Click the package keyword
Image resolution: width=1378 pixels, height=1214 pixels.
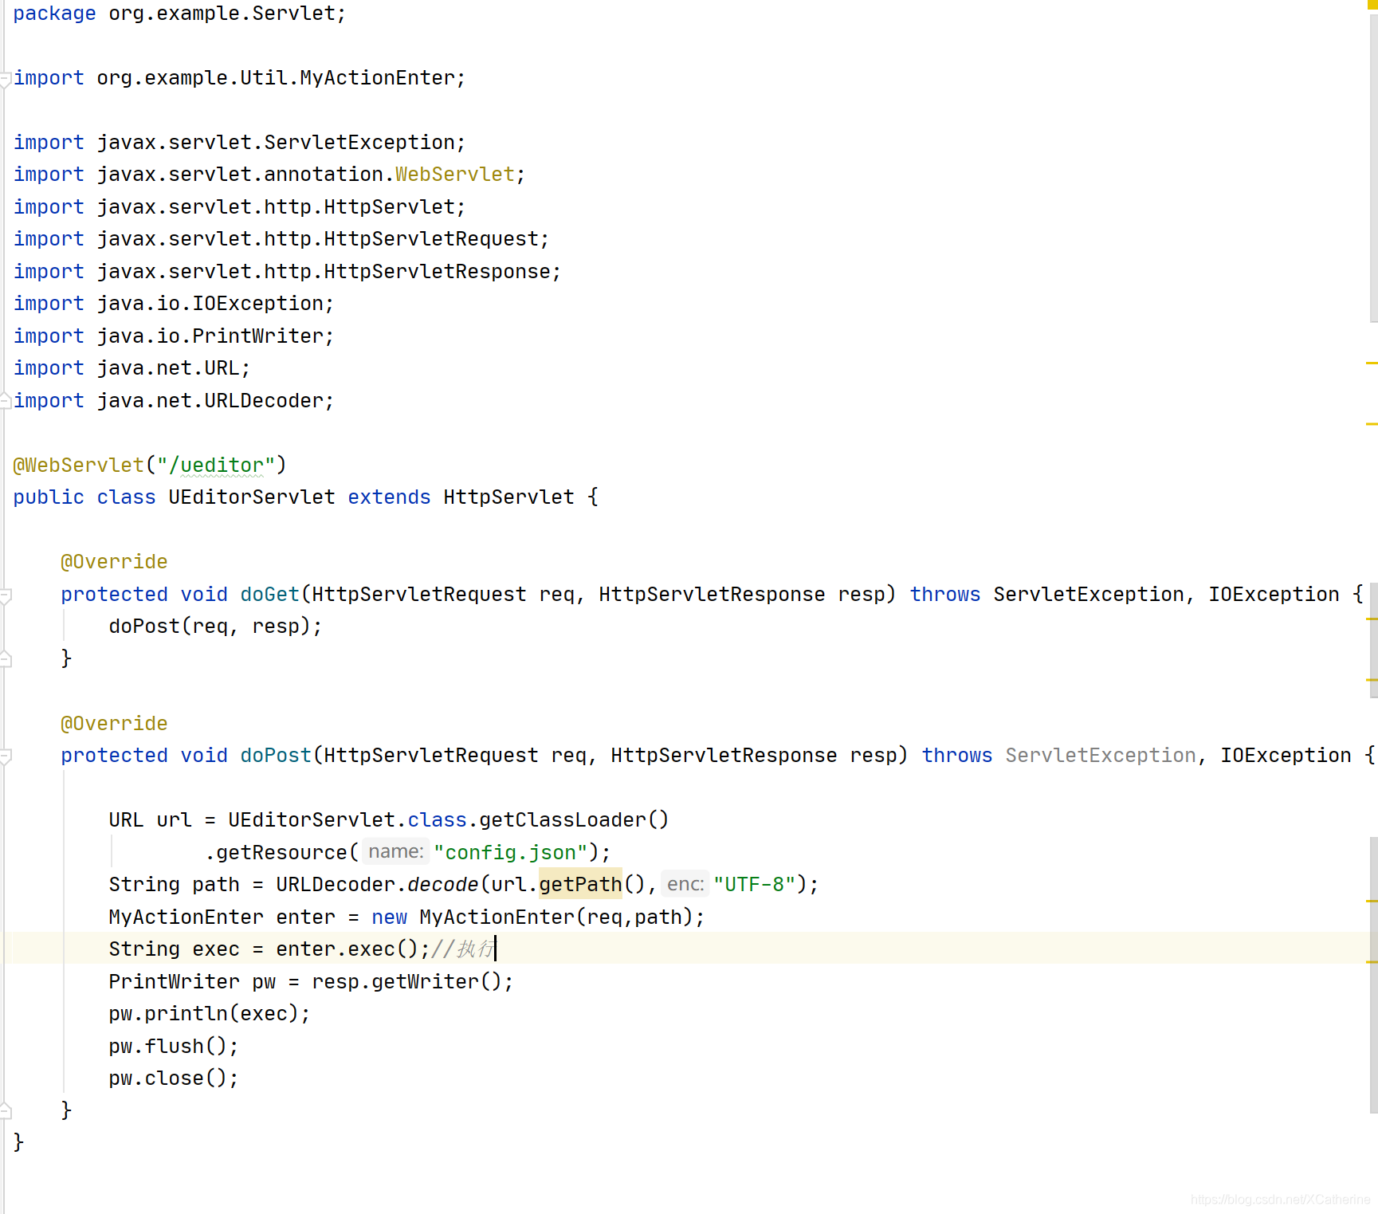coord(54,14)
